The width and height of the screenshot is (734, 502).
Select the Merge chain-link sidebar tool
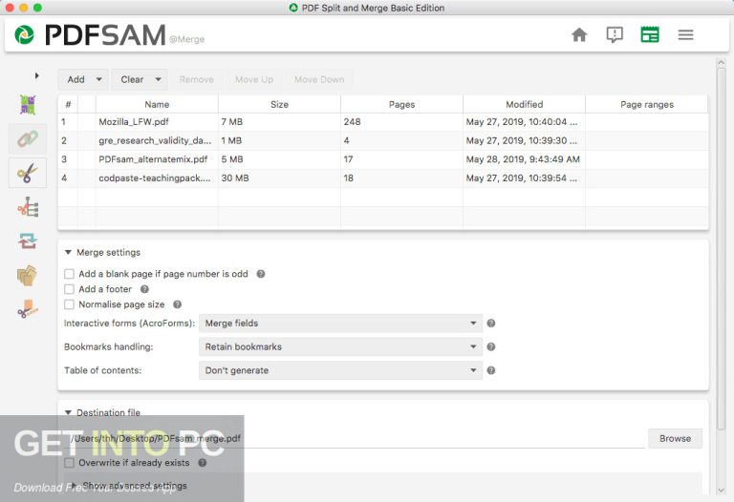tap(28, 138)
